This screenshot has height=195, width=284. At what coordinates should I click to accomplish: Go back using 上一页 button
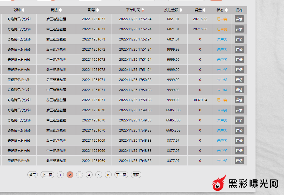(x=47, y=175)
